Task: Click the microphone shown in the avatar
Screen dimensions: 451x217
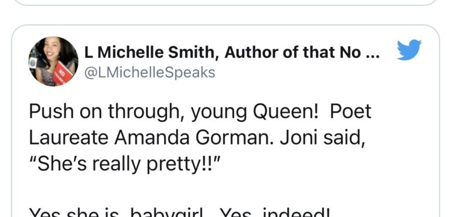Action: pos(33,62)
